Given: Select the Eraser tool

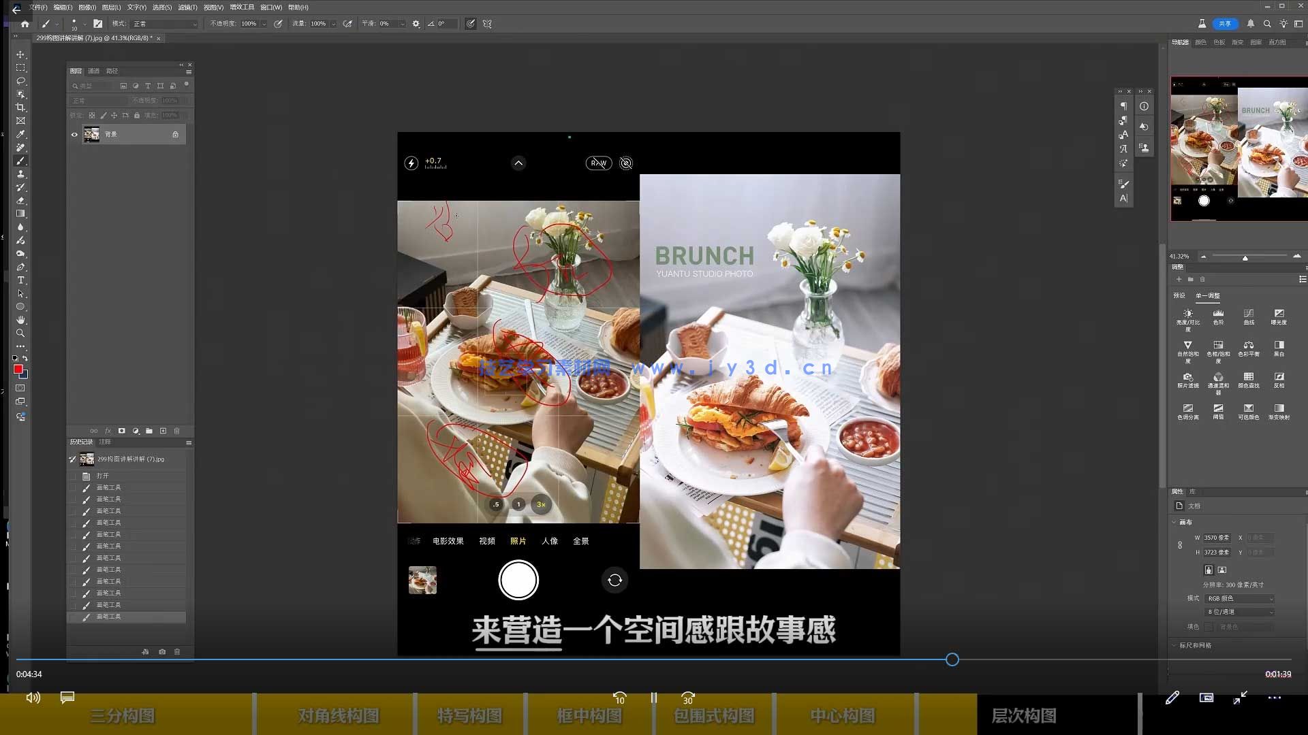Looking at the screenshot, I should (x=20, y=201).
